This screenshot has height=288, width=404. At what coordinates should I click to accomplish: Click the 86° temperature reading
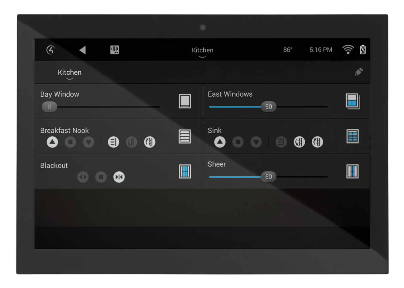pyautogui.click(x=288, y=50)
